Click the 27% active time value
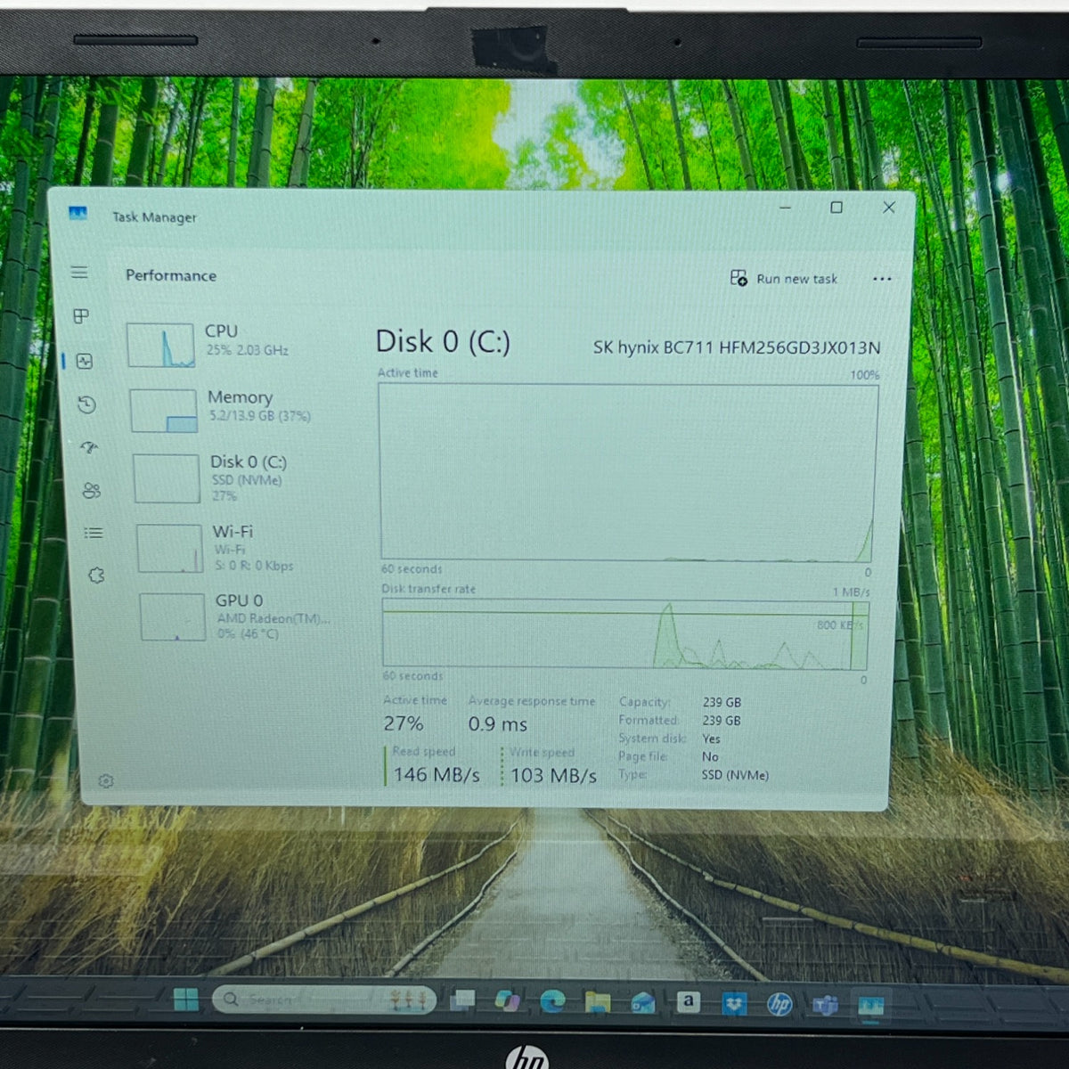The height and width of the screenshot is (1069, 1069). click(x=404, y=723)
